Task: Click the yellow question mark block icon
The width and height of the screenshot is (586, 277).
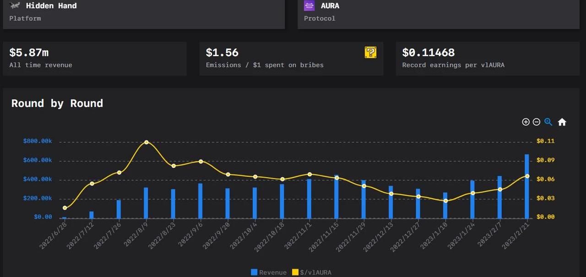Action: (x=370, y=52)
